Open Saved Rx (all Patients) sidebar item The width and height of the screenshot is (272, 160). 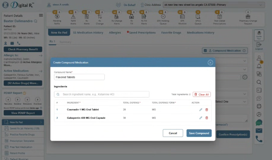pyautogui.click(x=23, y=129)
